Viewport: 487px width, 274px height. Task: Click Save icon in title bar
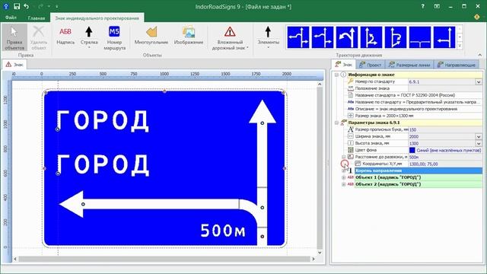(x=17, y=6)
